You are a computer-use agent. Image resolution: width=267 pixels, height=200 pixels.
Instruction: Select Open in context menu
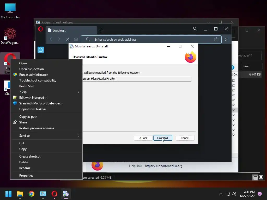(46, 63)
